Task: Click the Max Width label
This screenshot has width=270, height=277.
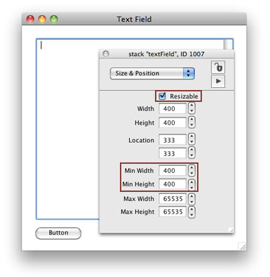Action: pyautogui.click(x=139, y=199)
